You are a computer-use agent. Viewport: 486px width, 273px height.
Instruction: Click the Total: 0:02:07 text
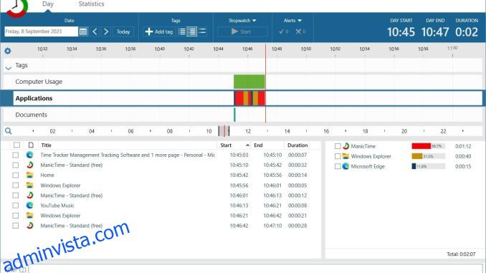(461, 254)
